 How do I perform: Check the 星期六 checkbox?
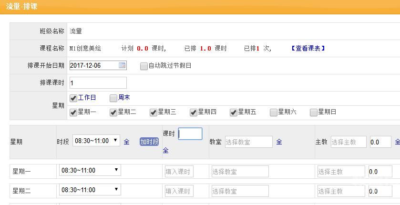click(274, 113)
